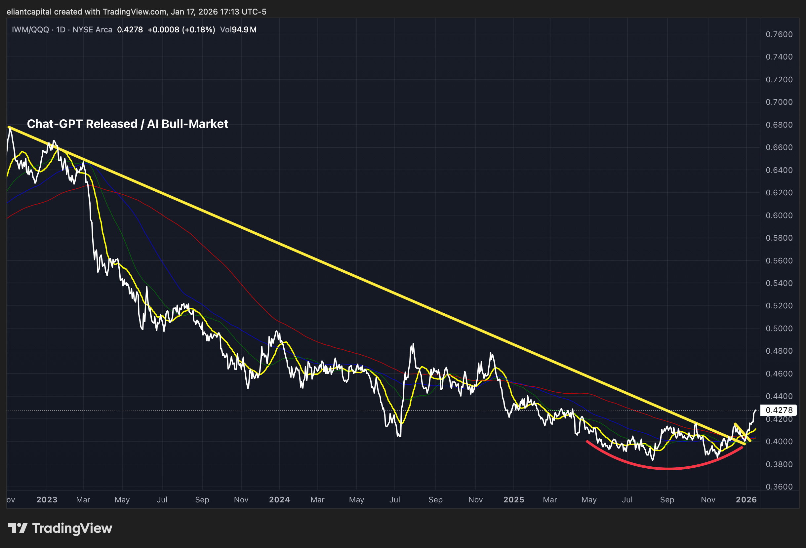Click the 2024 label on time axis
Screen dimensions: 806x548
[x=279, y=499]
